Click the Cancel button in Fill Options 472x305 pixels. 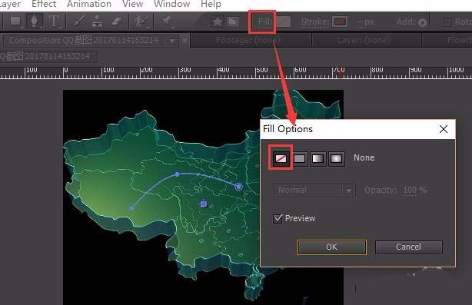(408, 247)
